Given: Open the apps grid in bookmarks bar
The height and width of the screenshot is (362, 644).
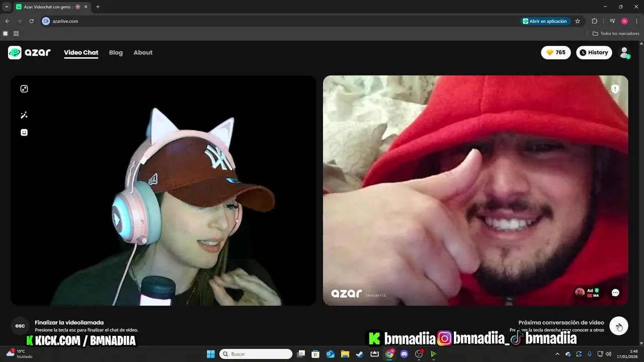Looking at the screenshot, I should pos(16,34).
